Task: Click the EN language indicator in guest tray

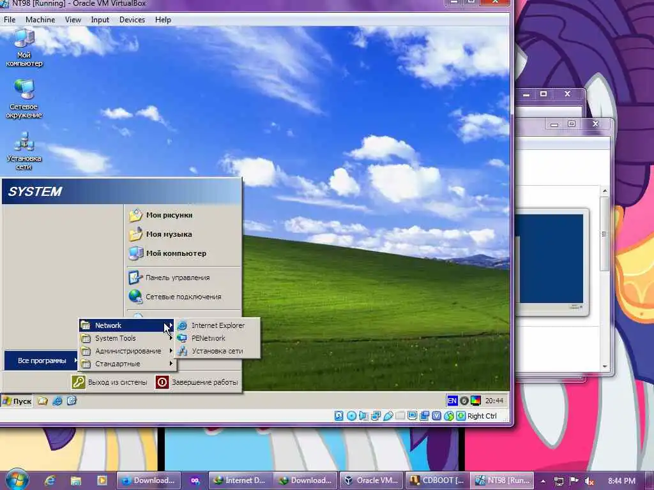Action: pos(452,401)
